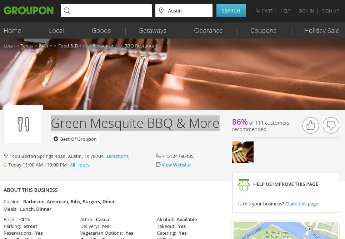Click the green storefront help icon
The height and width of the screenshot is (239, 345).
[x=244, y=184]
